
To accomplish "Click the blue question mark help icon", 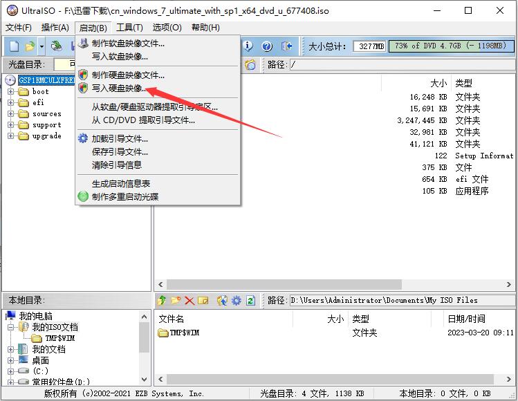I will point(267,46).
